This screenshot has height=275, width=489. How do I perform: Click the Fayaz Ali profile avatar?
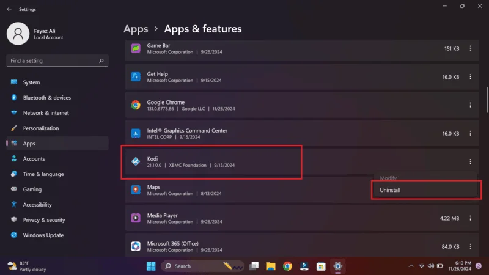(18, 34)
